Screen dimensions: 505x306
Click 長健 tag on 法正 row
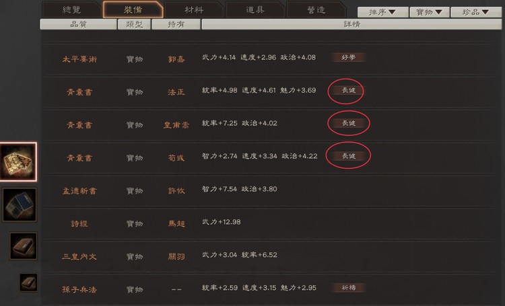[x=349, y=90]
